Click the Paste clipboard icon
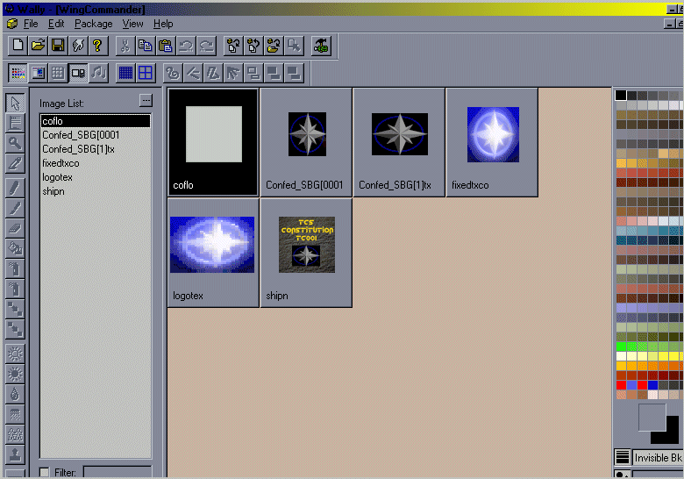The image size is (684, 479). [x=165, y=45]
